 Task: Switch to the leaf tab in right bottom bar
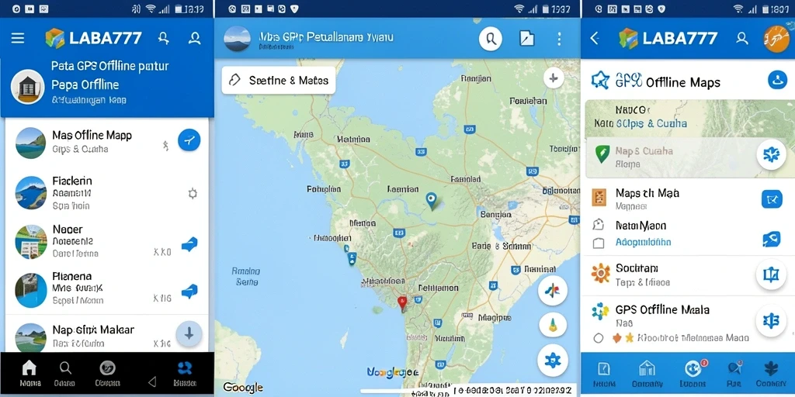click(x=771, y=375)
